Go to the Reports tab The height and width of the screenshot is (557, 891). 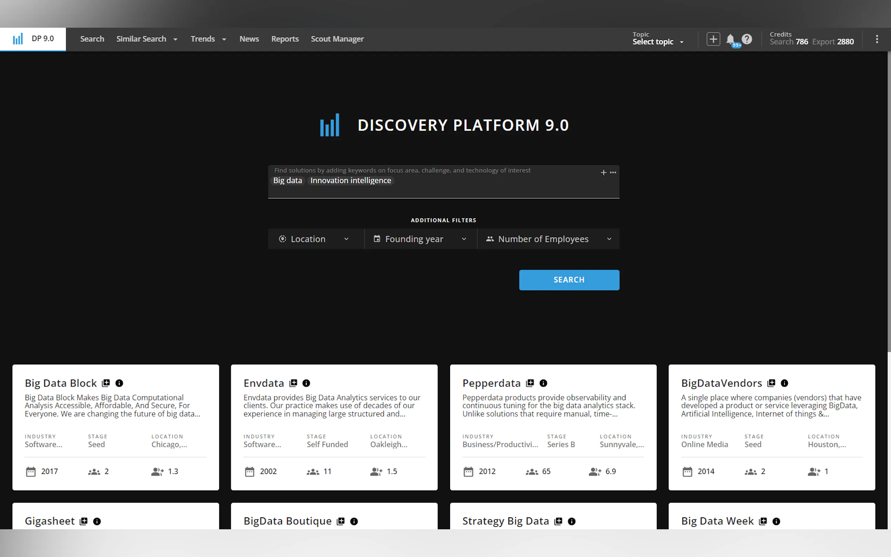[285, 39]
